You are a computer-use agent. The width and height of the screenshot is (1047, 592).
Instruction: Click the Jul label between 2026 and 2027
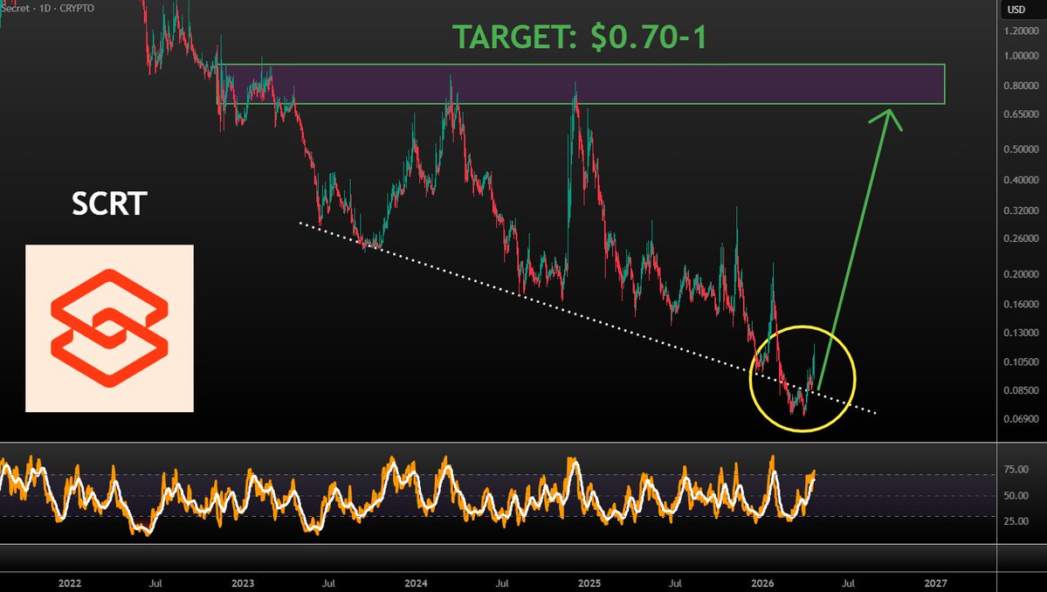[848, 583]
